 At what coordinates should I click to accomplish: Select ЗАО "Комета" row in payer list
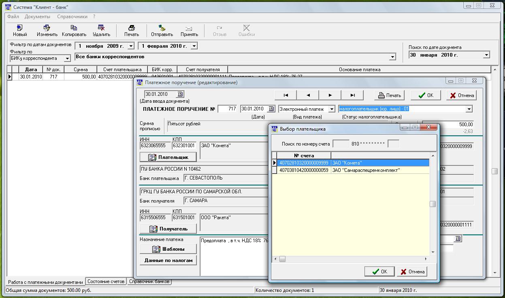tap(351, 163)
